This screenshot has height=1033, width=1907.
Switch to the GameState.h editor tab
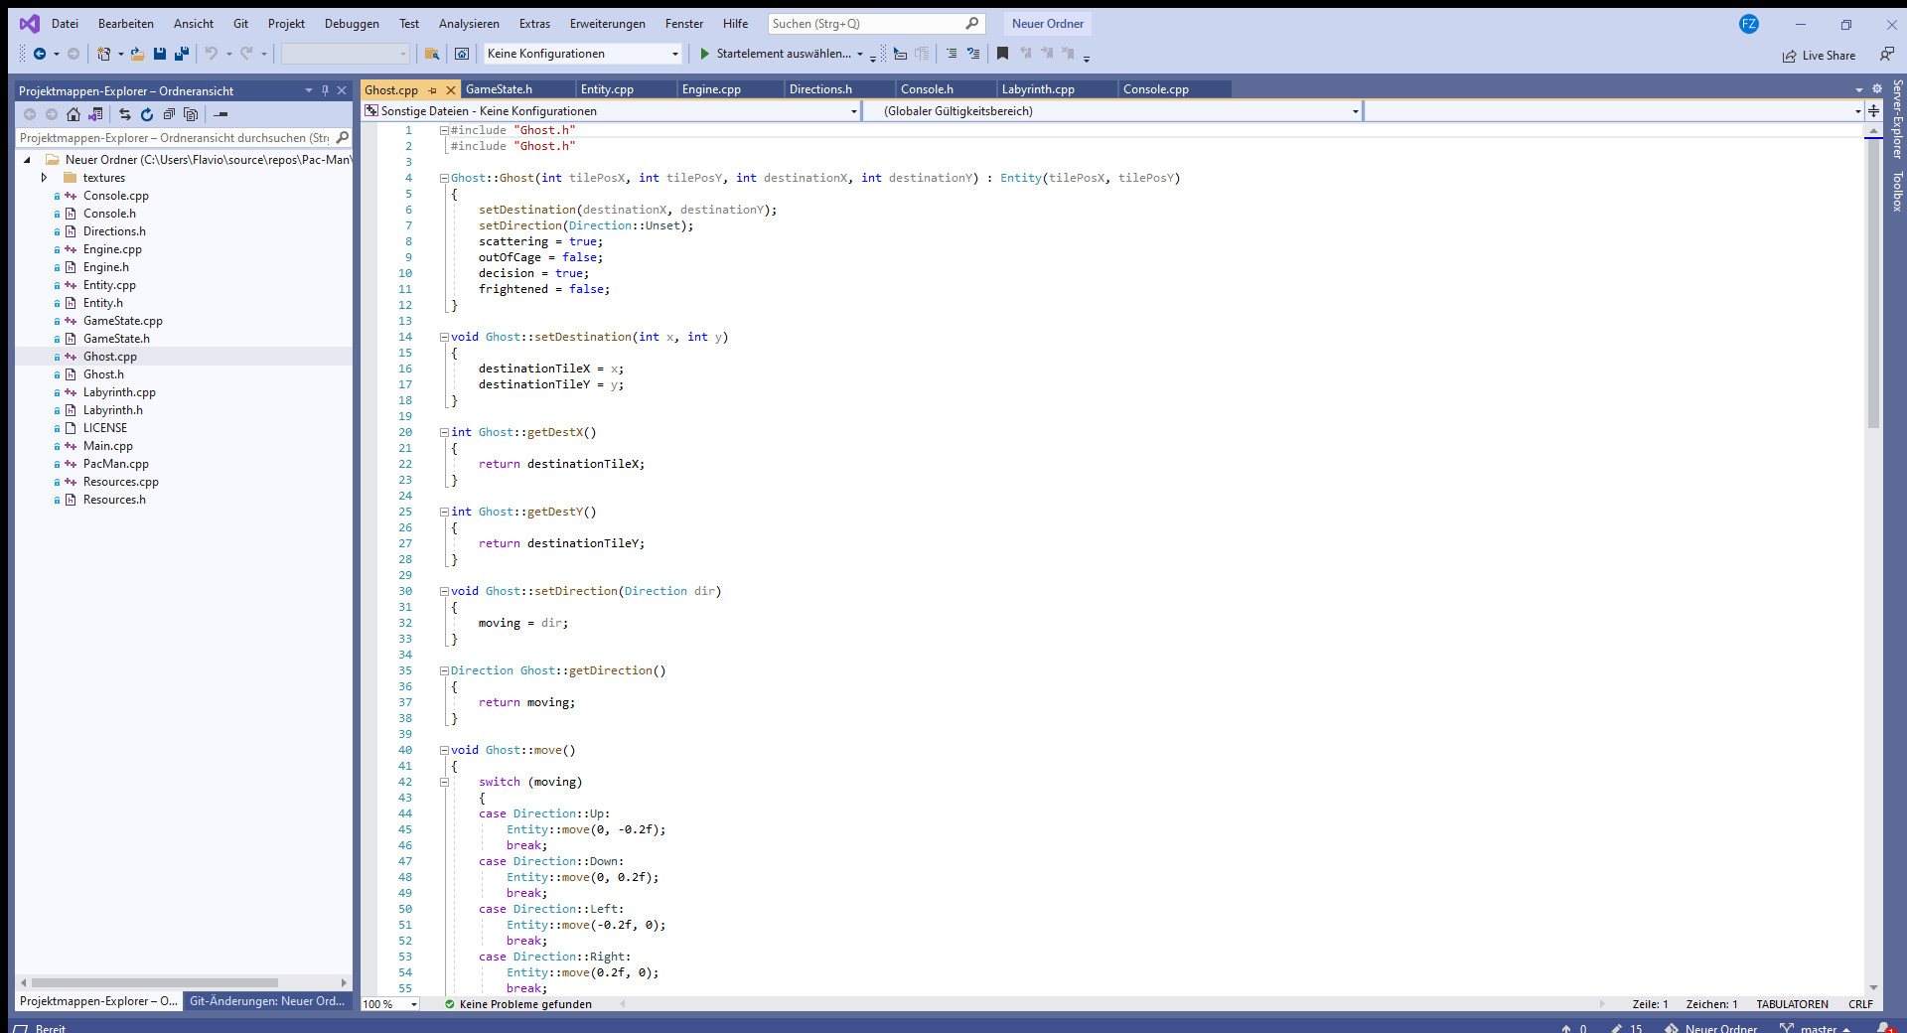(x=501, y=88)
